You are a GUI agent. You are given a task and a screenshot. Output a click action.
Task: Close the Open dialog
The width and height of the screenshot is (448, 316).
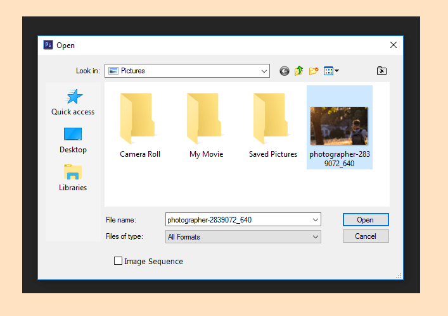pos(394,45)
